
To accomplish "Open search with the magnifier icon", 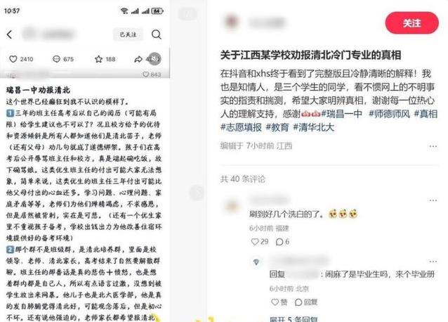I will coord(157,34).
